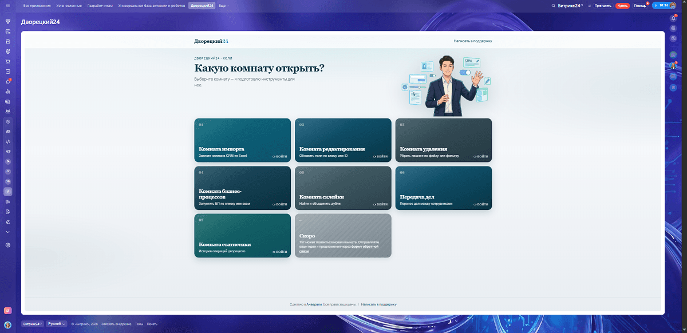Click Написать в поддержку in page footer
Screen dimensions: 687x333
click(379, 304)
